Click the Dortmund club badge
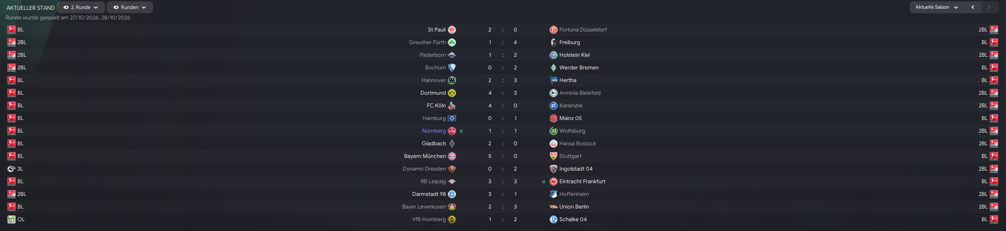The height and width of the screenshot is (231, 1006). pyautogui.click(x=452, y=93)
